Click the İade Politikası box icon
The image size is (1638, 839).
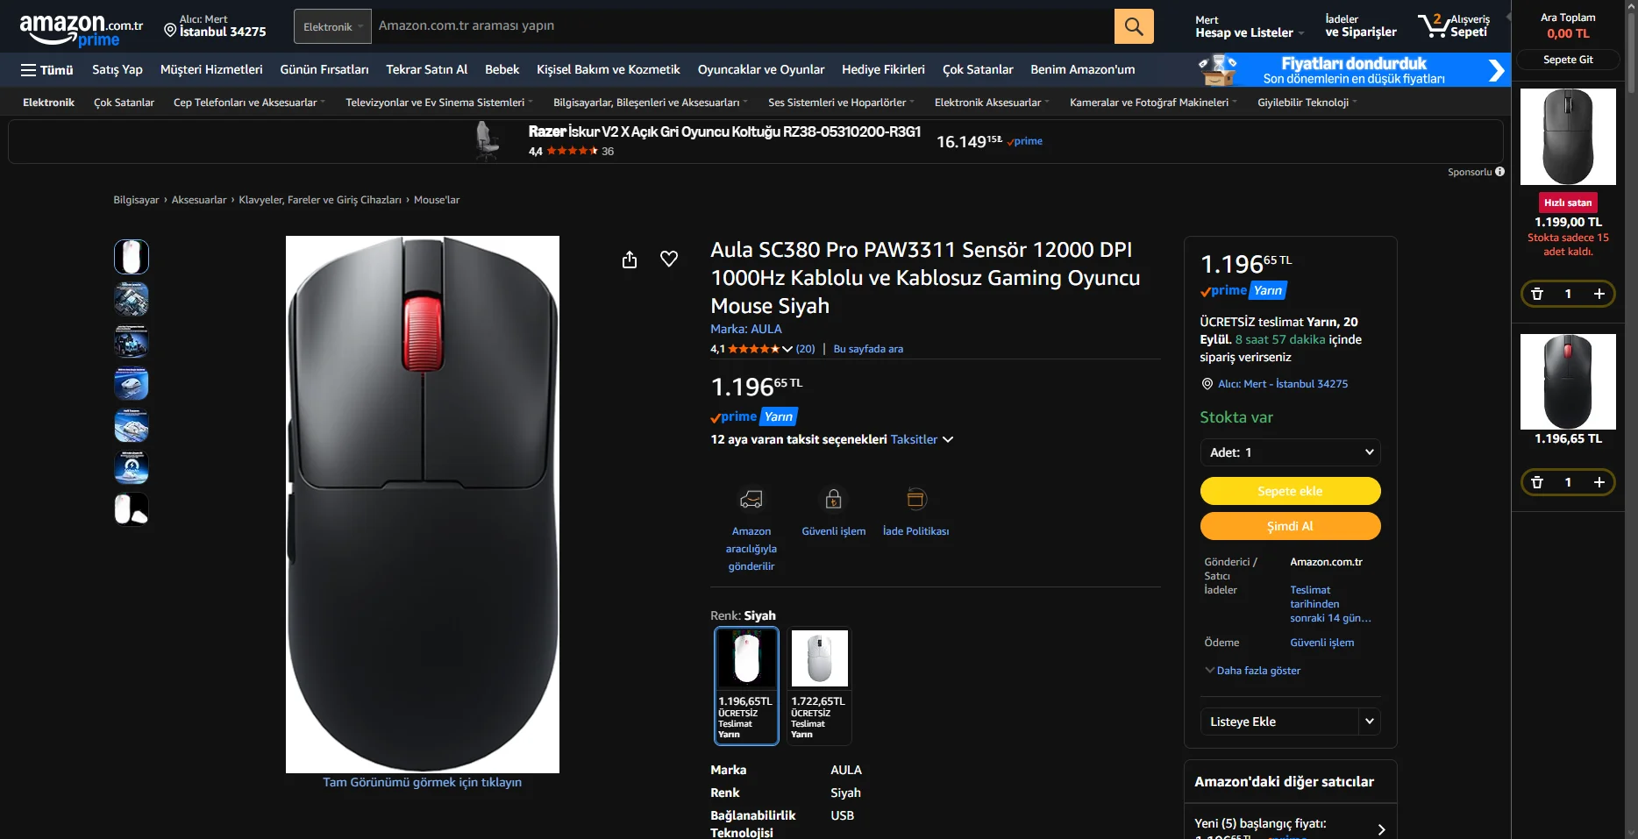tap(916, 499)
